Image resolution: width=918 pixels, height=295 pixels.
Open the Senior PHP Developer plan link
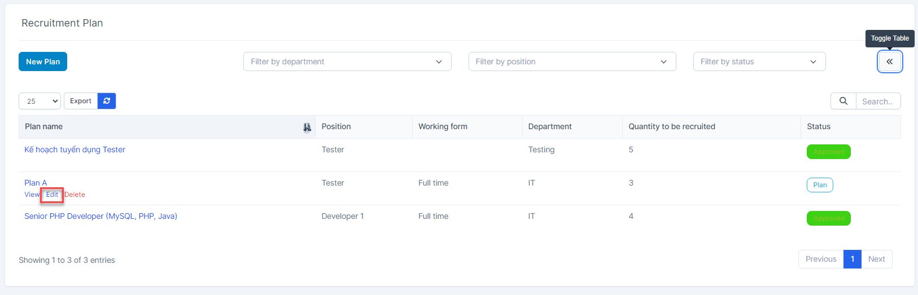click(x=100, y=216)
